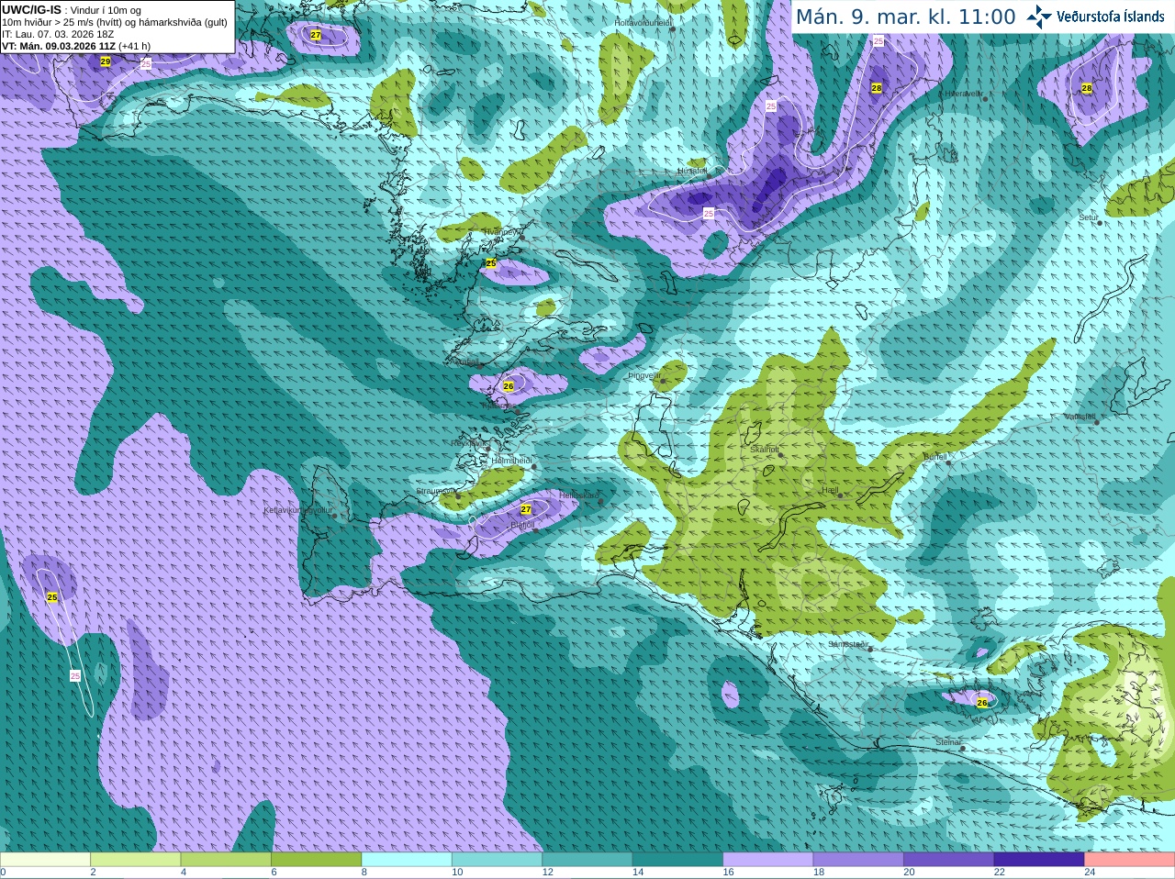The height and width of the screenshot is (879, 1175).
Task: Click the Reykjavík station label
Action: (x=470, y=443)
